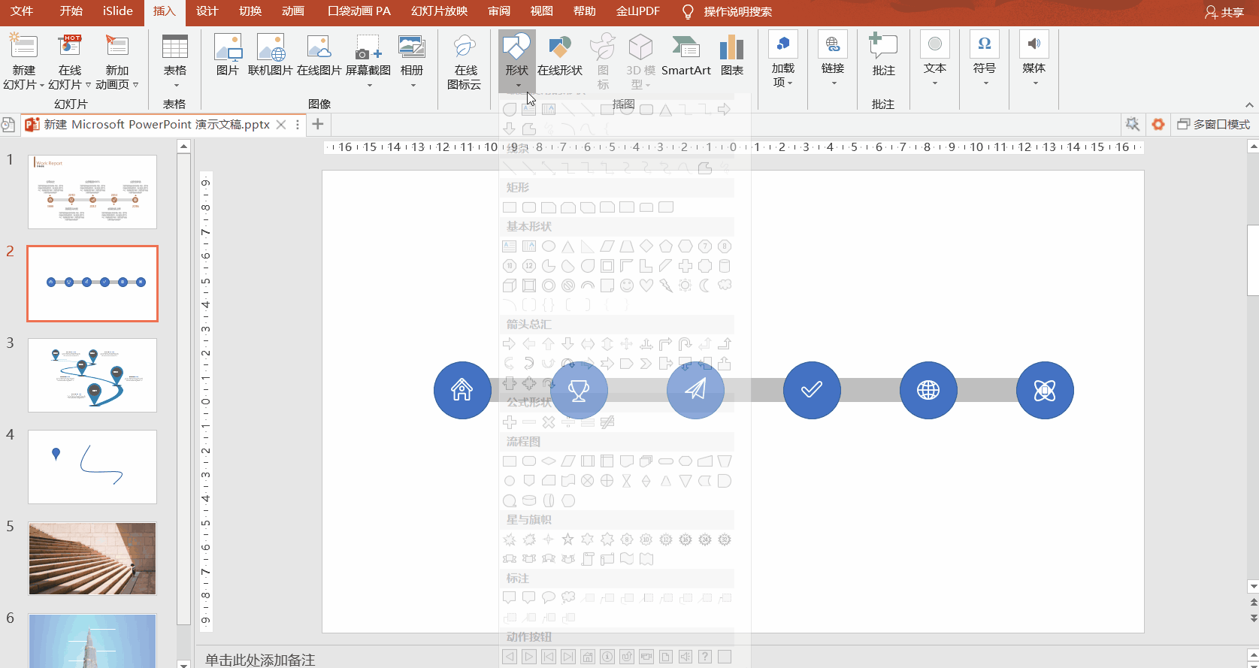Switch to the iSlide tab

click(118, 11)
